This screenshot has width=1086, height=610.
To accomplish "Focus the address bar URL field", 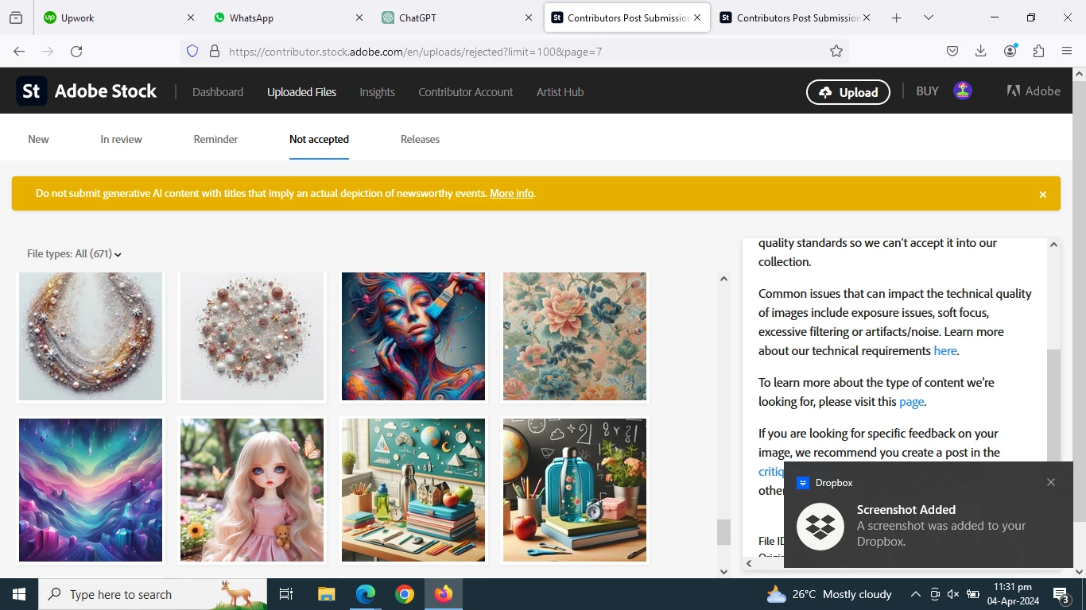I will pos(525,51).
